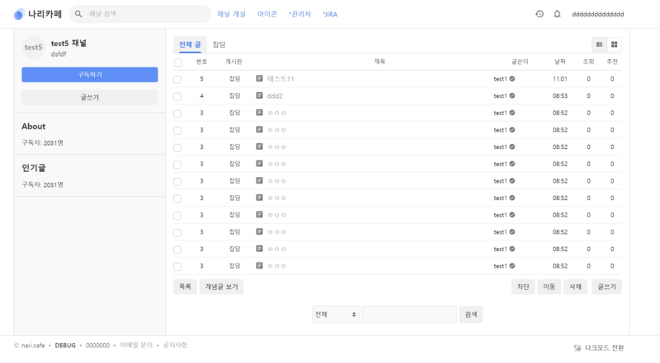The image size is (660, 363).
Task: Click verified badge in 테스트11 row
Action: 512,78
